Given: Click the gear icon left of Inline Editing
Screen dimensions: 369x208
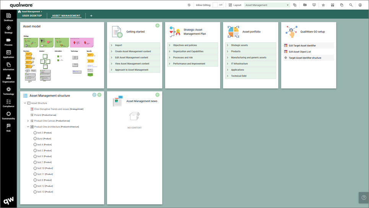Looking at the screenshot, I should [189, 5].
